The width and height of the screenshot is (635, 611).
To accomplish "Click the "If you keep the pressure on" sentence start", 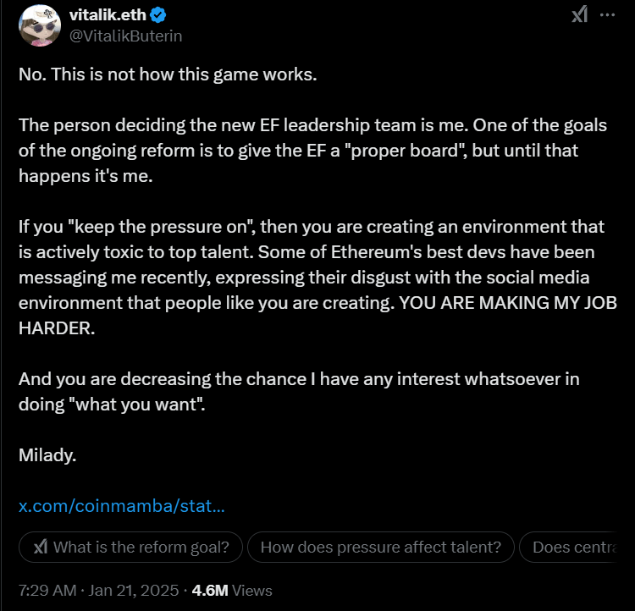I will 144,228.
